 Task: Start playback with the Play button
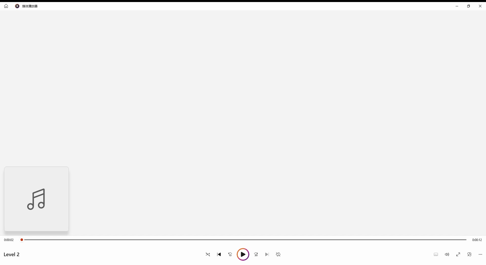pyautogui.click(x=243, y=254)
